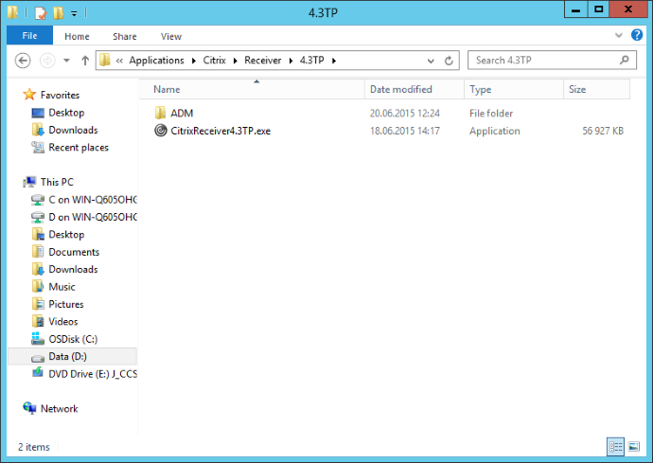Open Downloads under This PC
Screen dimensions: 653x463
click(x=73, y=270)
